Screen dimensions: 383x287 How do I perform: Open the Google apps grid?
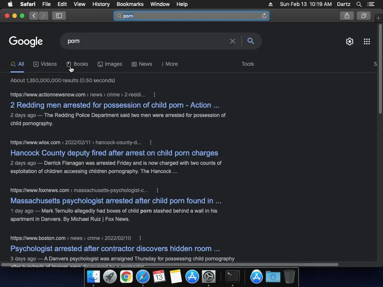click(367, 41)
